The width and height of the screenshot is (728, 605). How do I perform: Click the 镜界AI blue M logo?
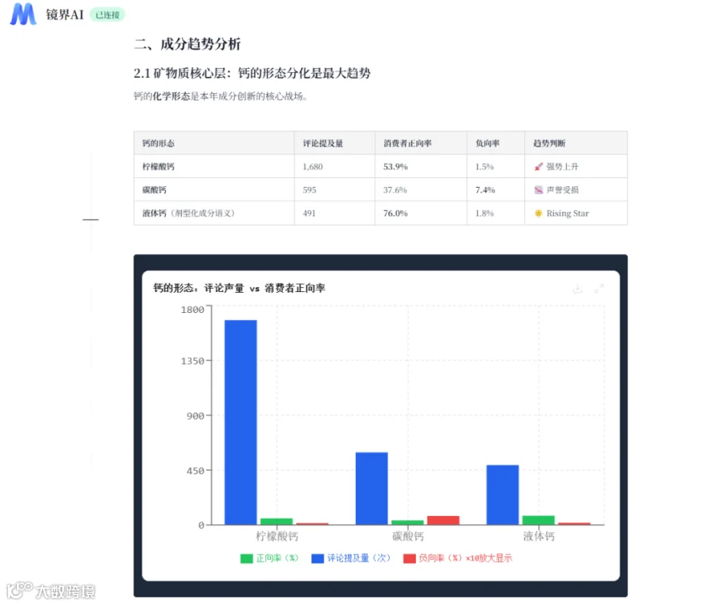[x=23, y=14]
